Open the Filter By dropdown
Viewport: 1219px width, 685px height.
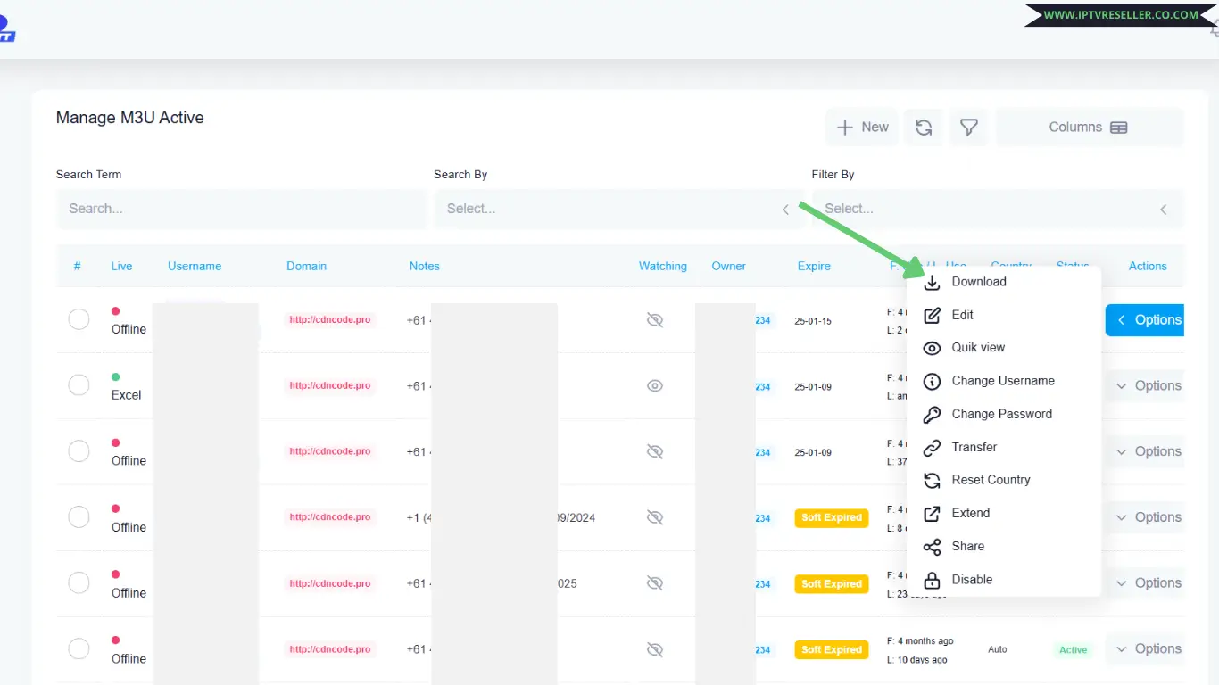pyautogui.click(x=996, y=209)
